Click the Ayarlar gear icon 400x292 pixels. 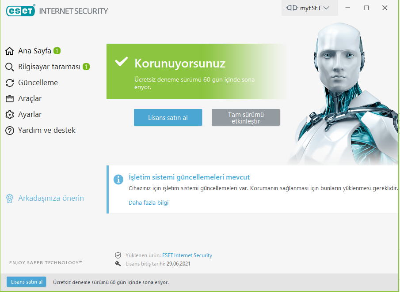(x=9, y=115)
